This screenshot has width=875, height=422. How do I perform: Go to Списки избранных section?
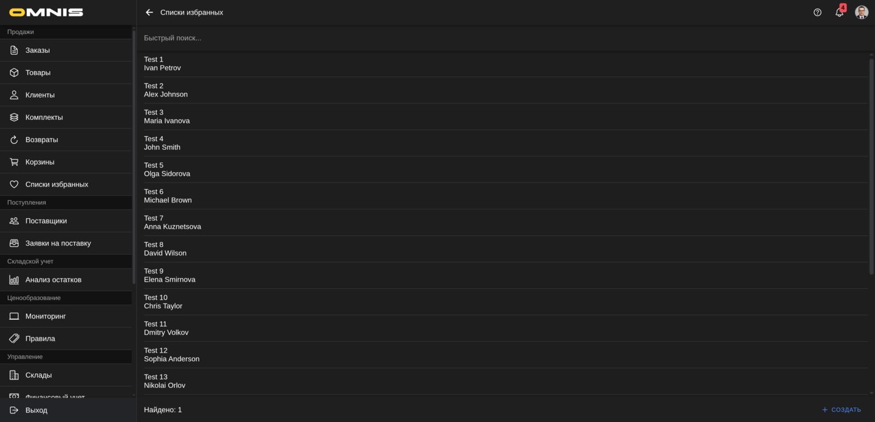point(57,184)
